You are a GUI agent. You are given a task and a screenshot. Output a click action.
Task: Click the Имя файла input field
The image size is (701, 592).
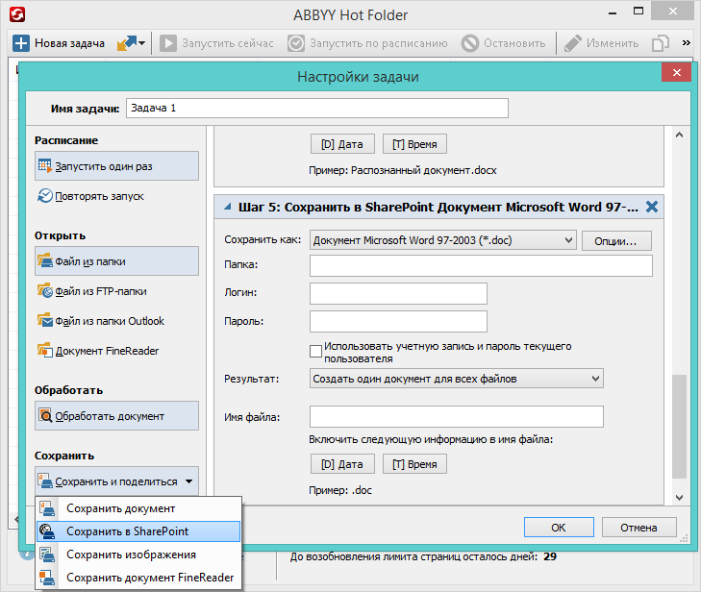[x=457, y=416]
